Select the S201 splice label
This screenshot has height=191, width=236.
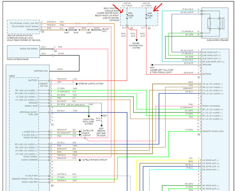click(x=105, y=116)
